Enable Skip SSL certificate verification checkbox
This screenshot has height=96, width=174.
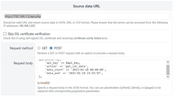pos(5,34)
